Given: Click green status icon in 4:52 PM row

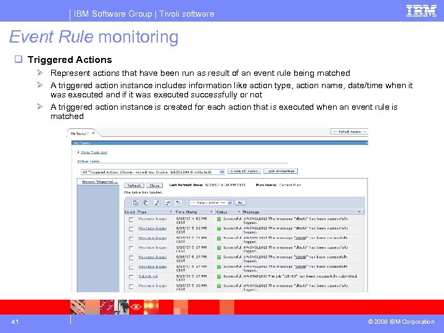Looking at the screenshot, I should (218, 219).
